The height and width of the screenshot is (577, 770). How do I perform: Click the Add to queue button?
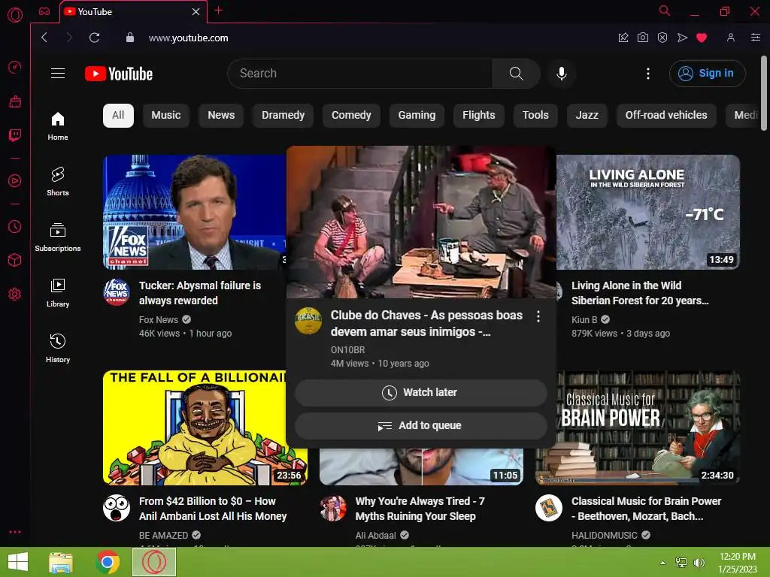421,425
